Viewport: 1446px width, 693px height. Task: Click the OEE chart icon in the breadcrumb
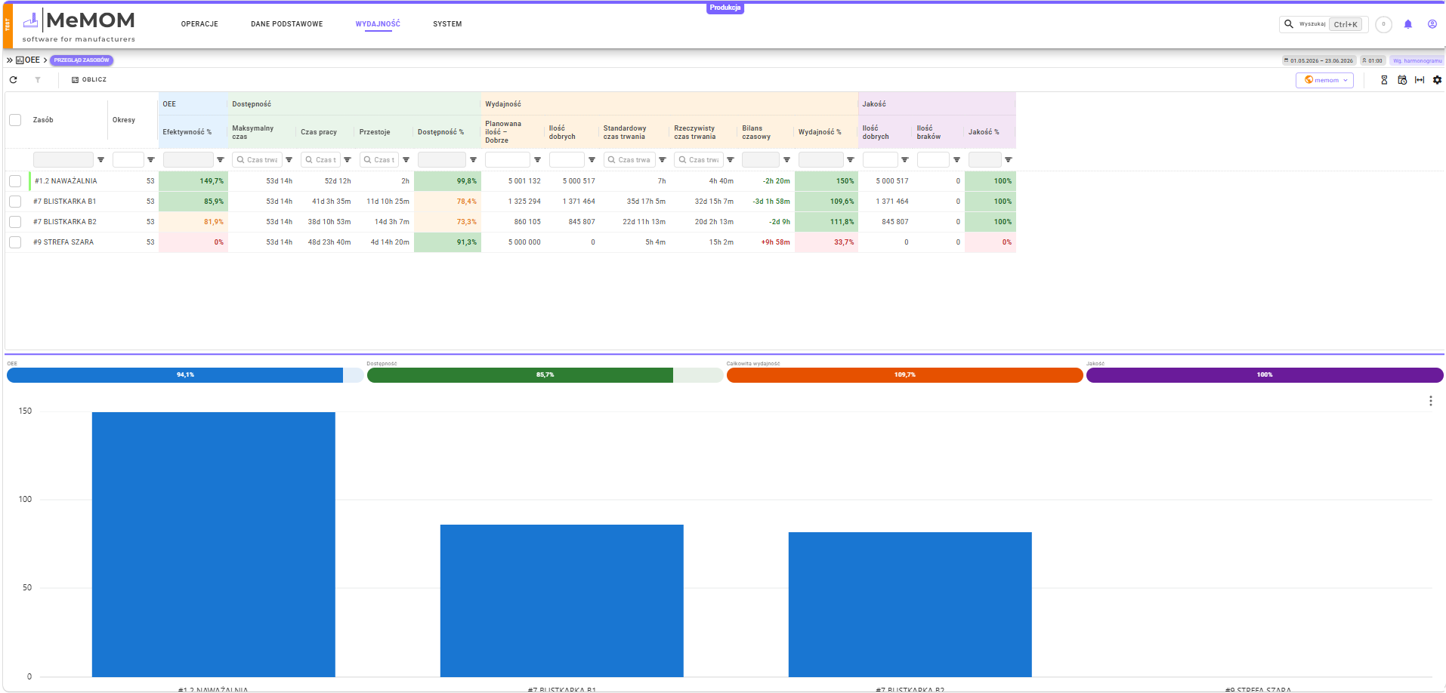20,60
